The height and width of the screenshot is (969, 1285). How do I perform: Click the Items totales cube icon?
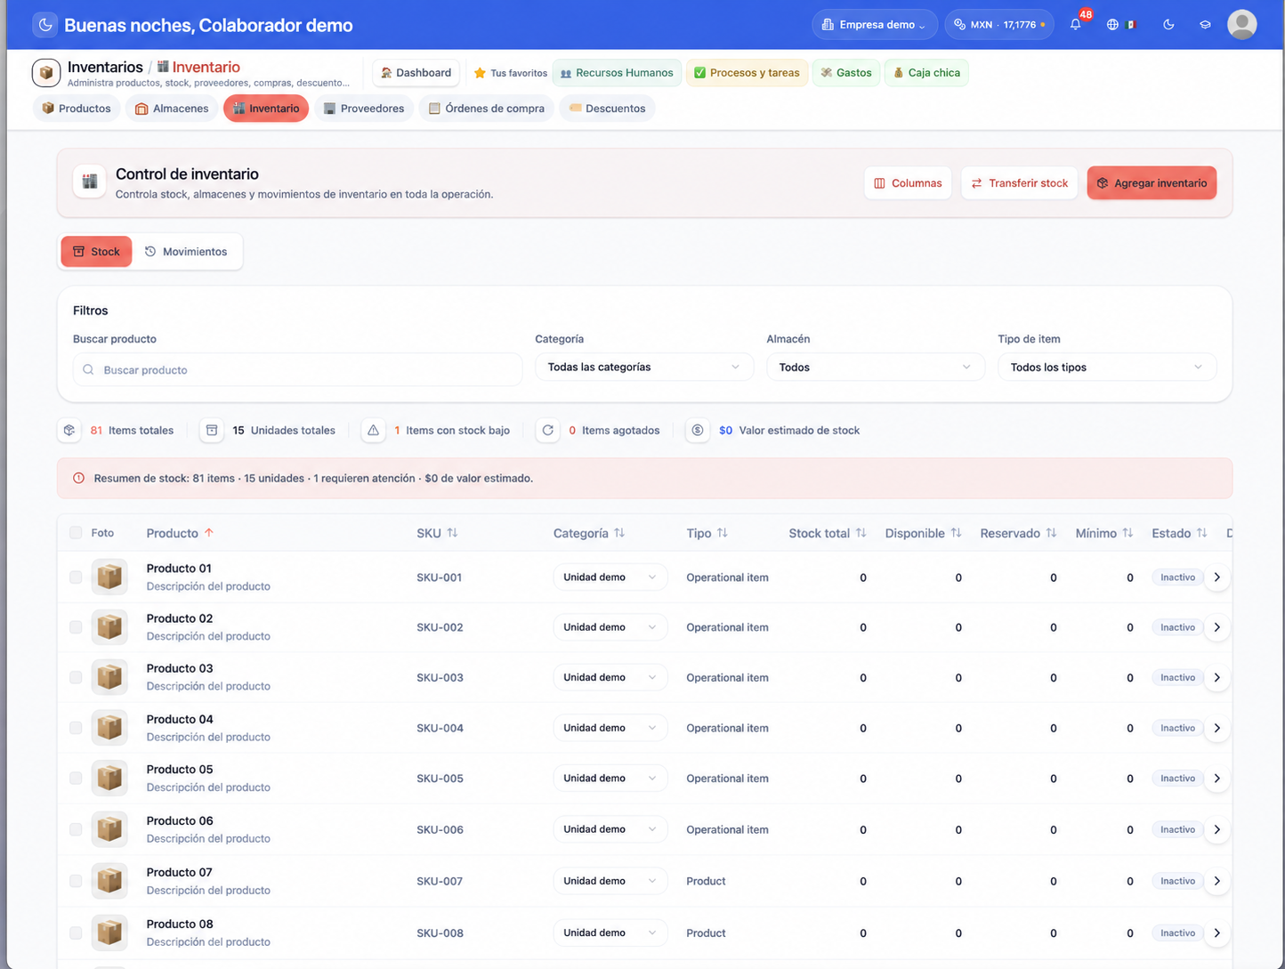(x=69, y=431)
